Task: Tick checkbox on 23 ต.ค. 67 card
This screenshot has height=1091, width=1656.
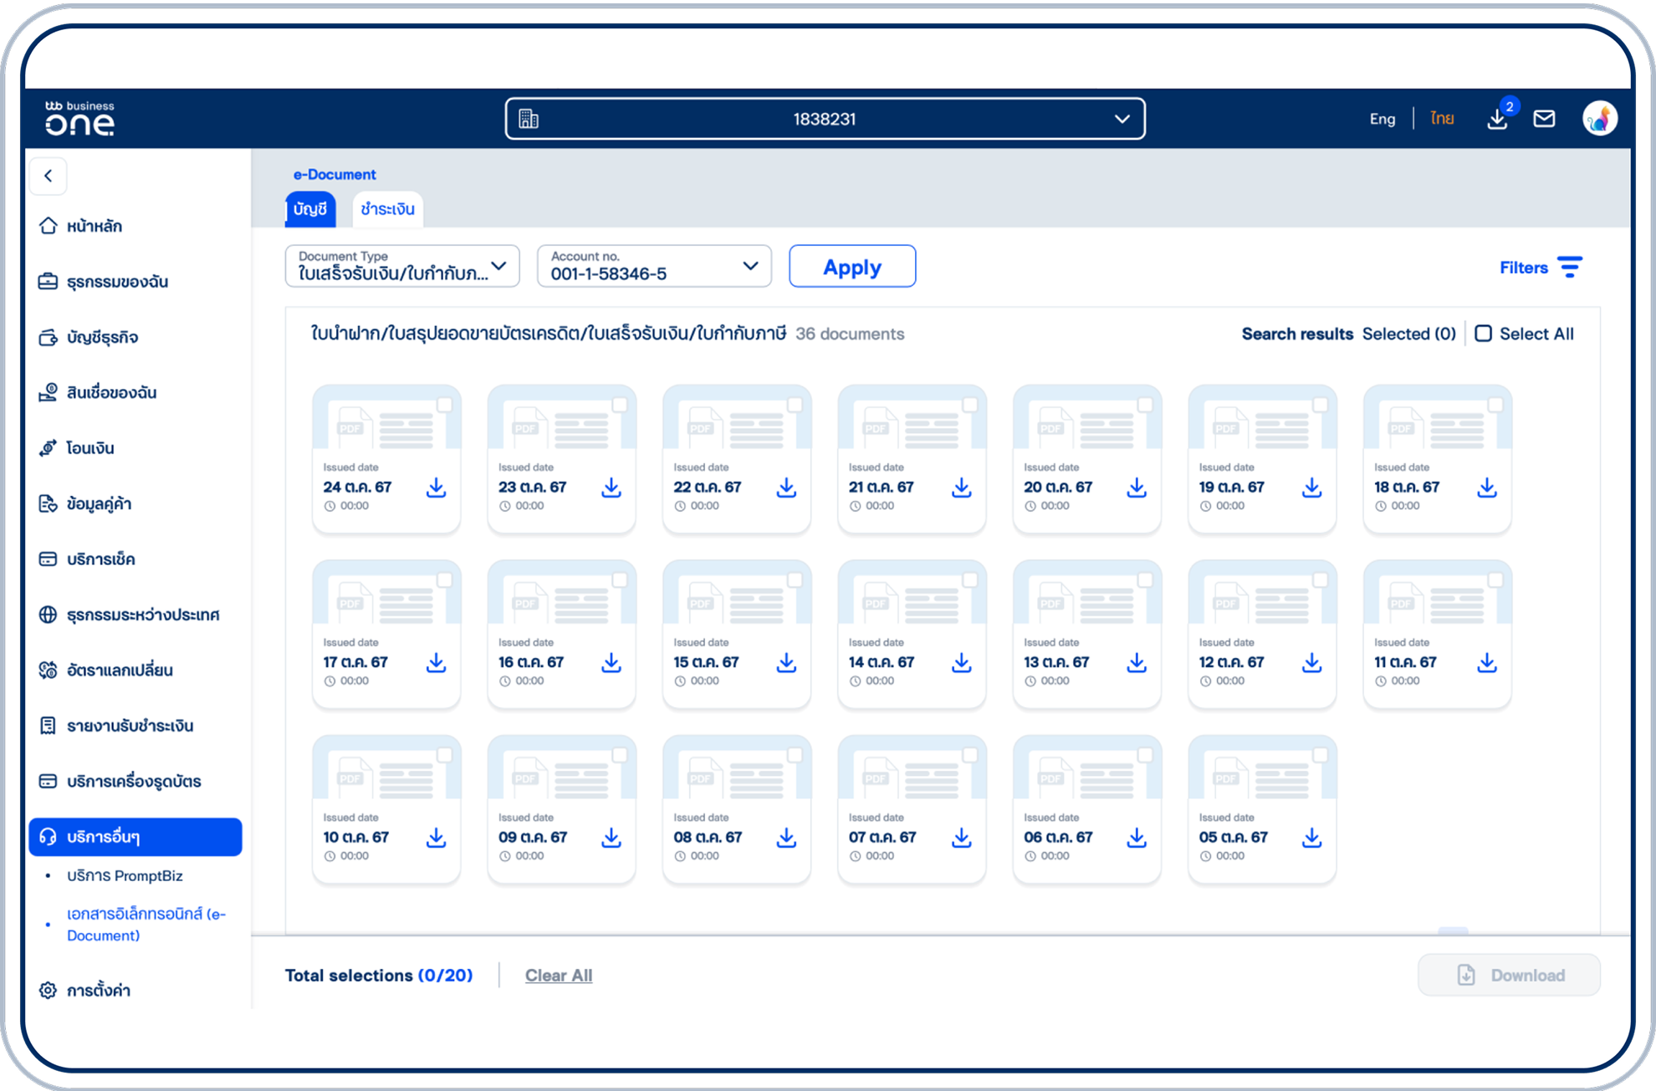Action: pyautogui.click(x=620, y=405)
